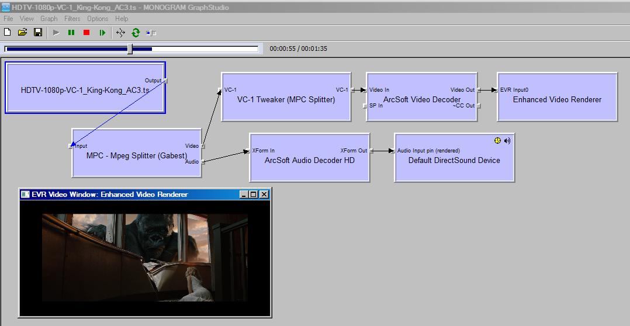Minimize the EVR Video Window
Image resolution: width=630 pixels, height=326 pixels.
244,195
